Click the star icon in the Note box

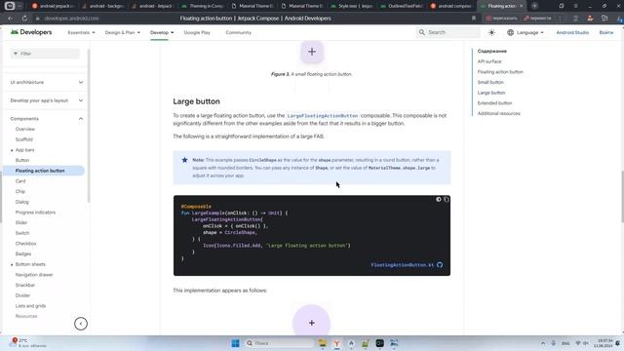(x=184, y=160)
